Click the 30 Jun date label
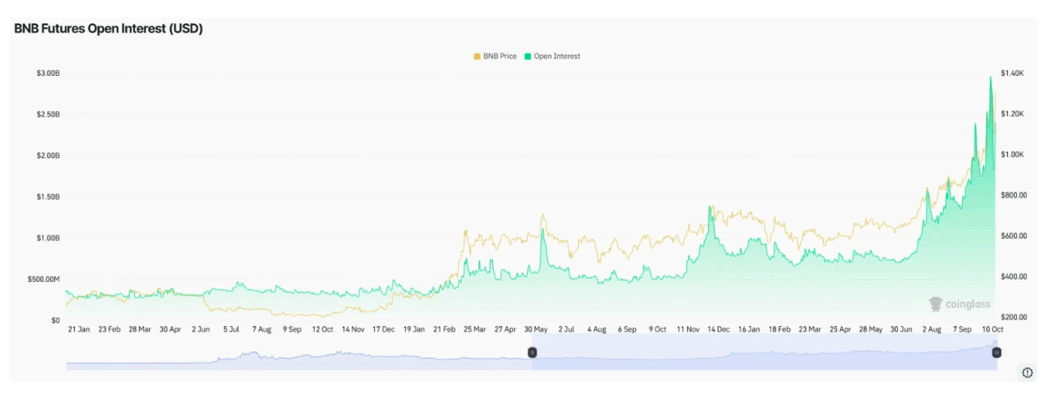The image size is (1062, 396). (x=900, y=329)
